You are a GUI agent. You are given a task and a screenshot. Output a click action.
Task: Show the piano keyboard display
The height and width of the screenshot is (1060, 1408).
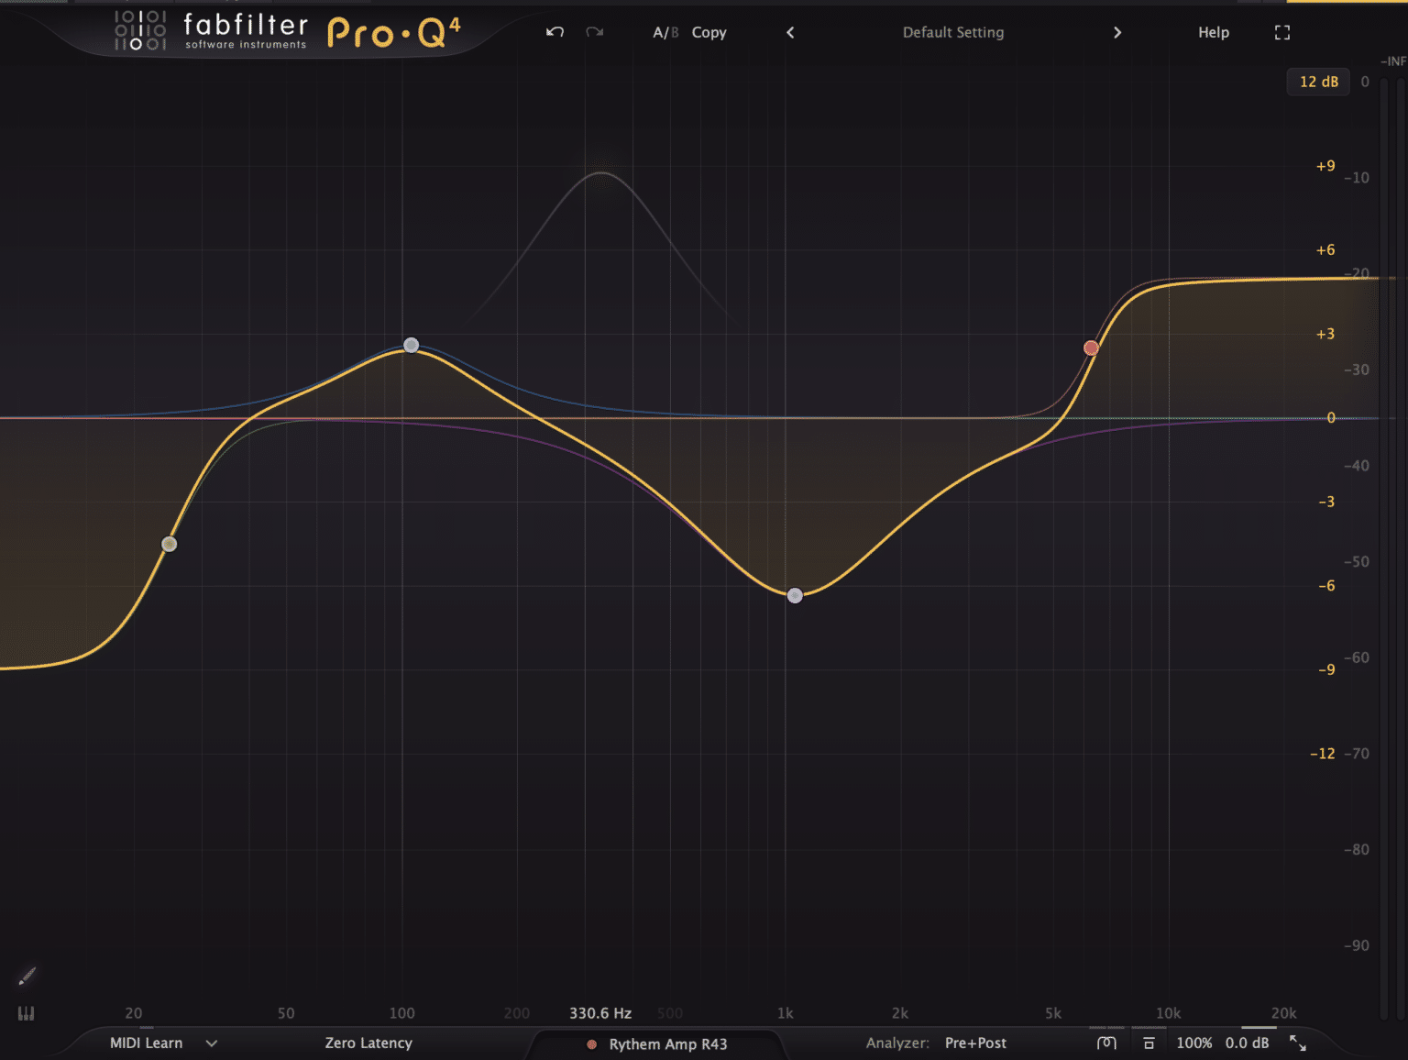tap(26, 1013)
